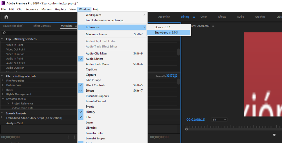Switch to Effects workspace

[222, 17]
